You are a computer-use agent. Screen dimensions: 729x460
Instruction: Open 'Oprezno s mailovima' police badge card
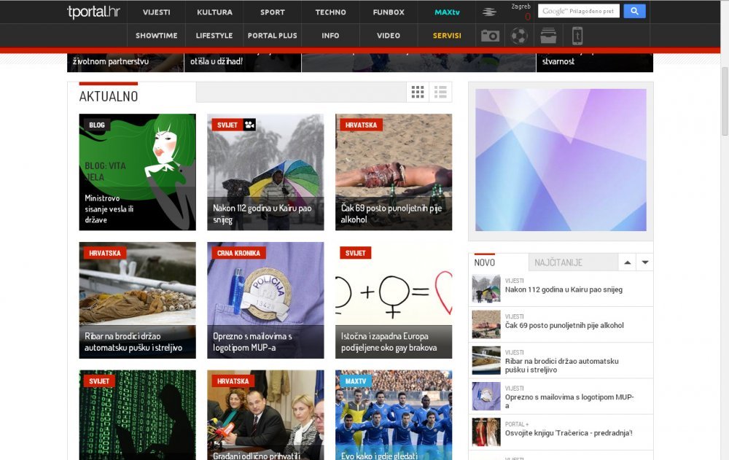tap(265, 300)
